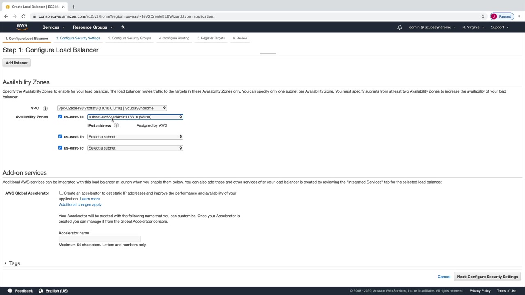Open the us-east-1a subnet dropdown

coord(135,117)
